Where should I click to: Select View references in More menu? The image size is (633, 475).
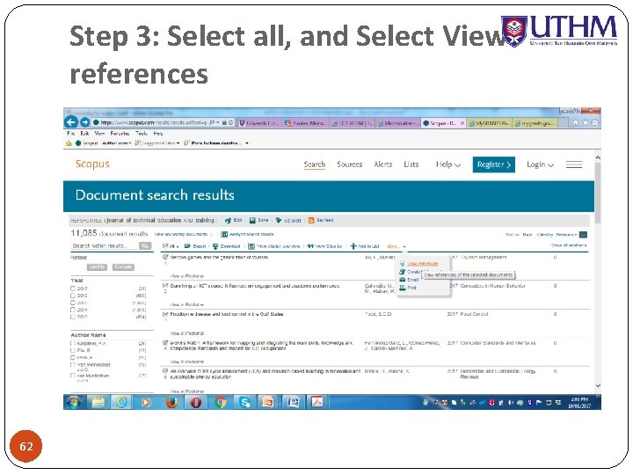point(422,264)
